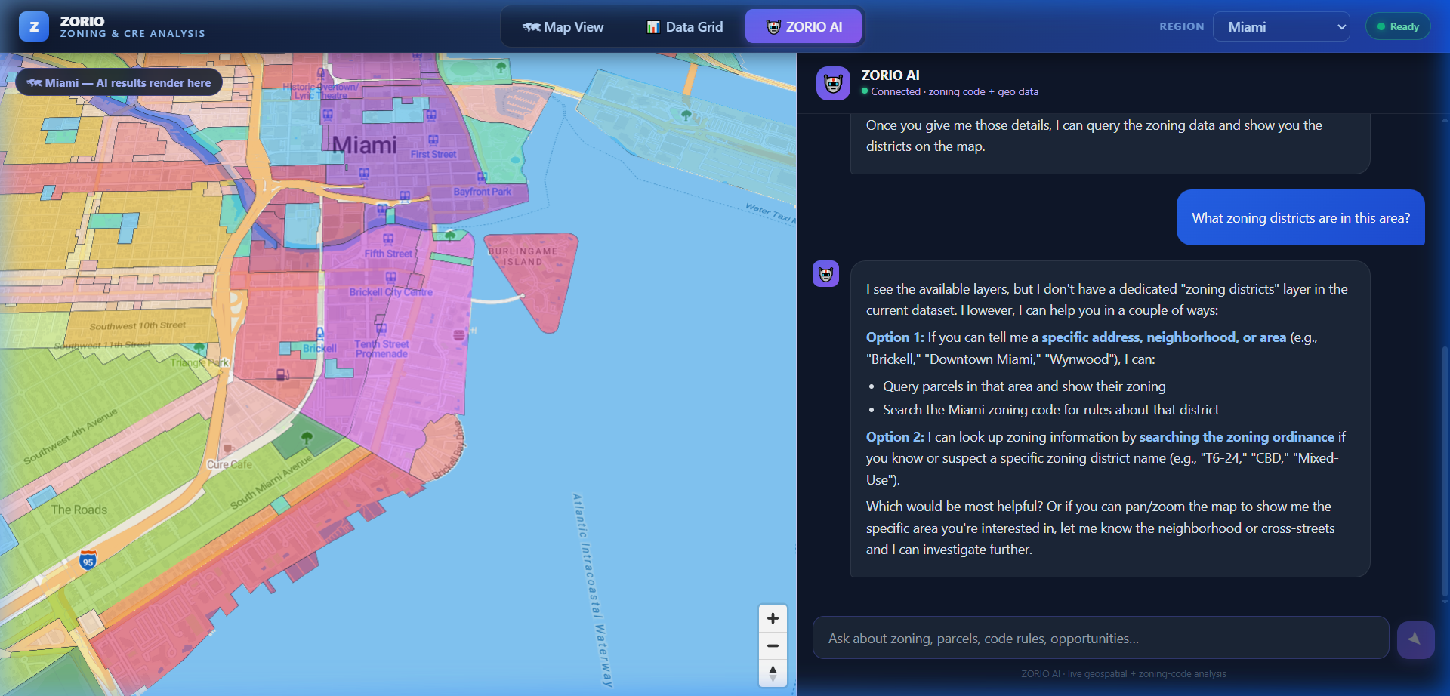Click the I-95 highway shield on map
Image resolution: width=1450 pixels, height=696 pixels.
click(88, 560)
